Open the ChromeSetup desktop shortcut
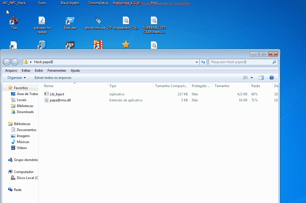Image resolution: width=306 pixels, height=203 pixels. pos(98,3)
